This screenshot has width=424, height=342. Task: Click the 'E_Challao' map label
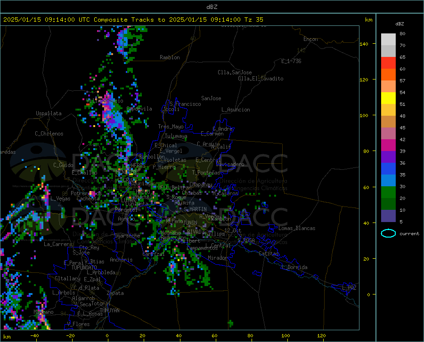(x=84, y=173)
